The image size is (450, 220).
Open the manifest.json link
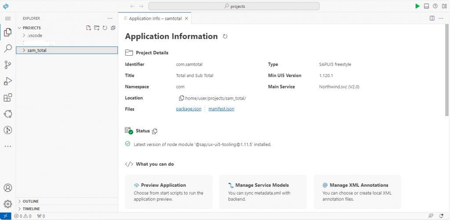tap(221, 109)
